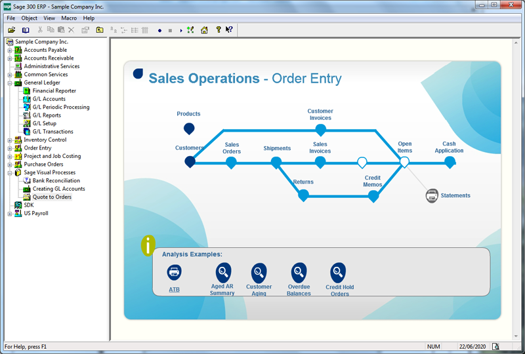
Task: Click the macro edit icon with green nodes
Action: point(190,30)
